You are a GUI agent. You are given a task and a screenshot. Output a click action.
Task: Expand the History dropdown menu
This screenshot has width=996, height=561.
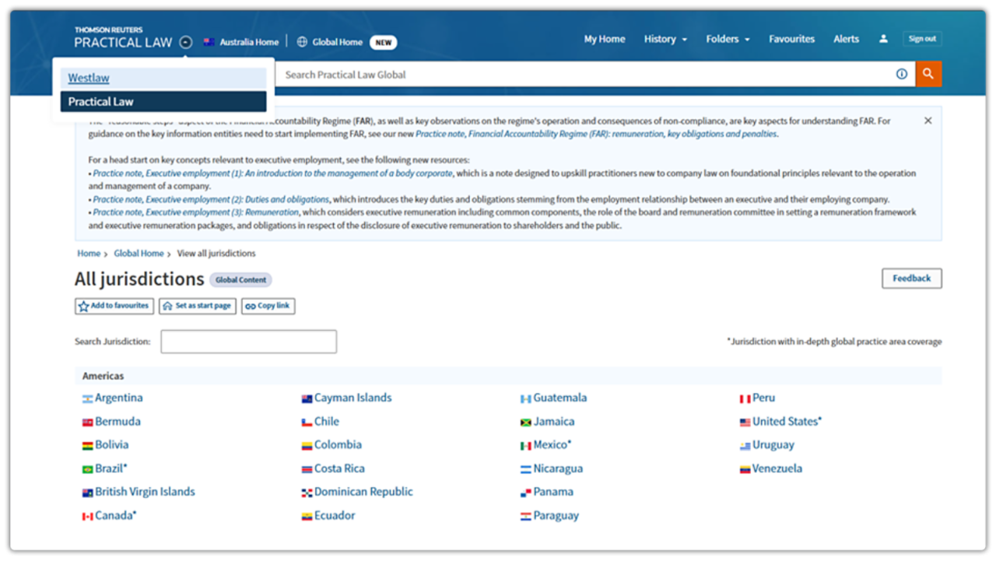[x=665, y=39]
